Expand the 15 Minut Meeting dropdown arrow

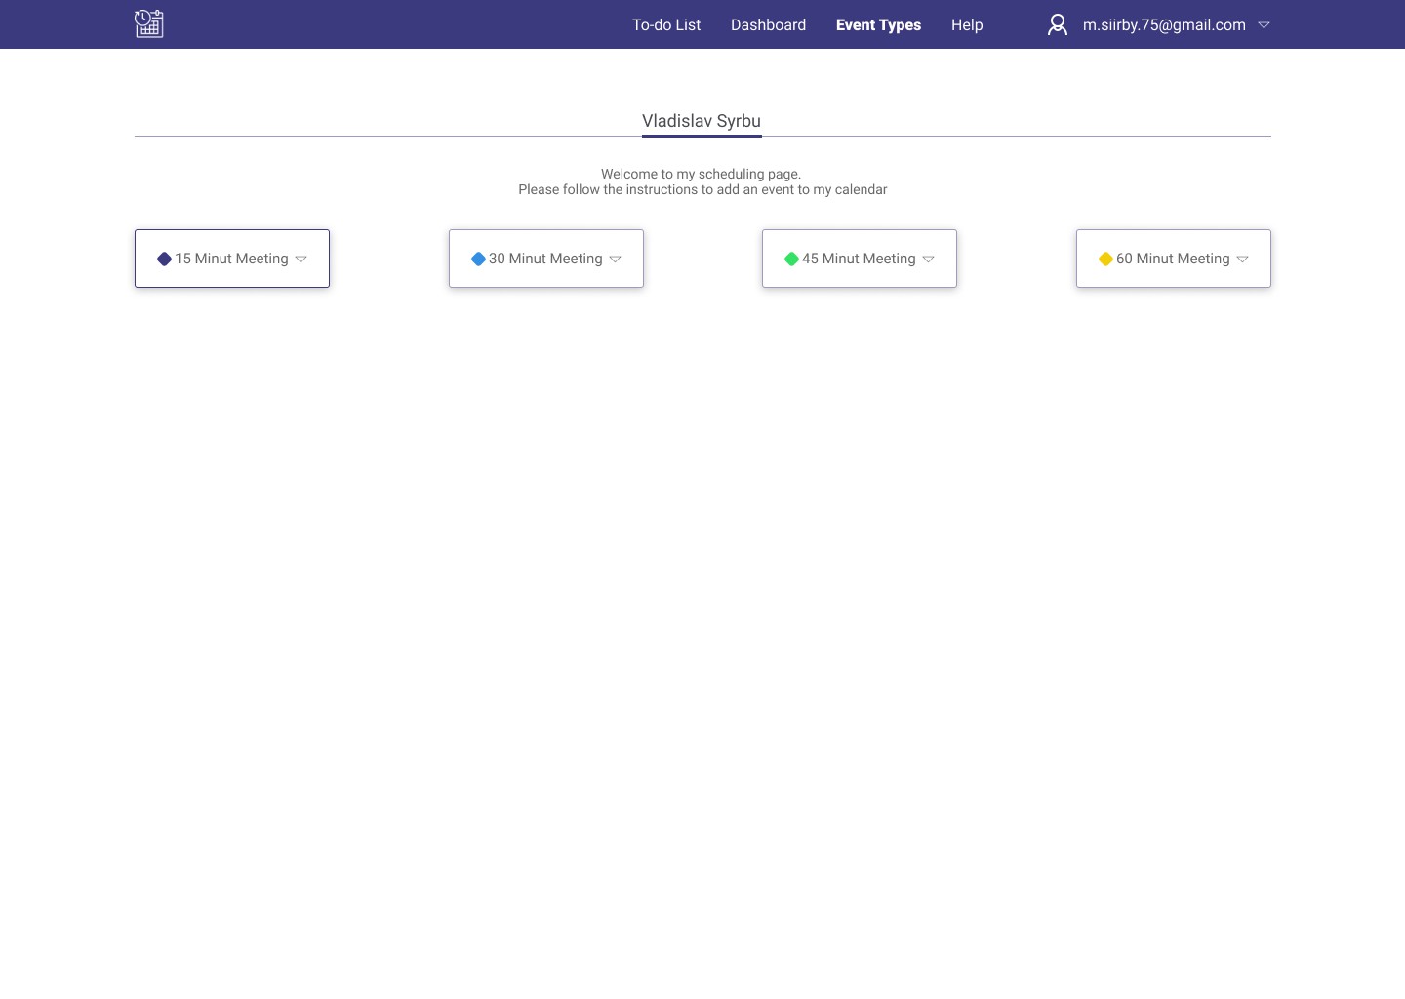coord(301,260)
